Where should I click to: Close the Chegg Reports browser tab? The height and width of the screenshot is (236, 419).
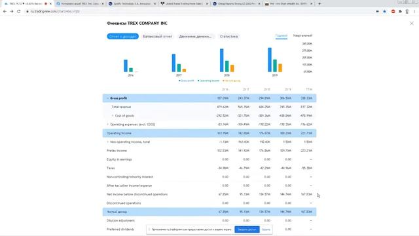259,4
